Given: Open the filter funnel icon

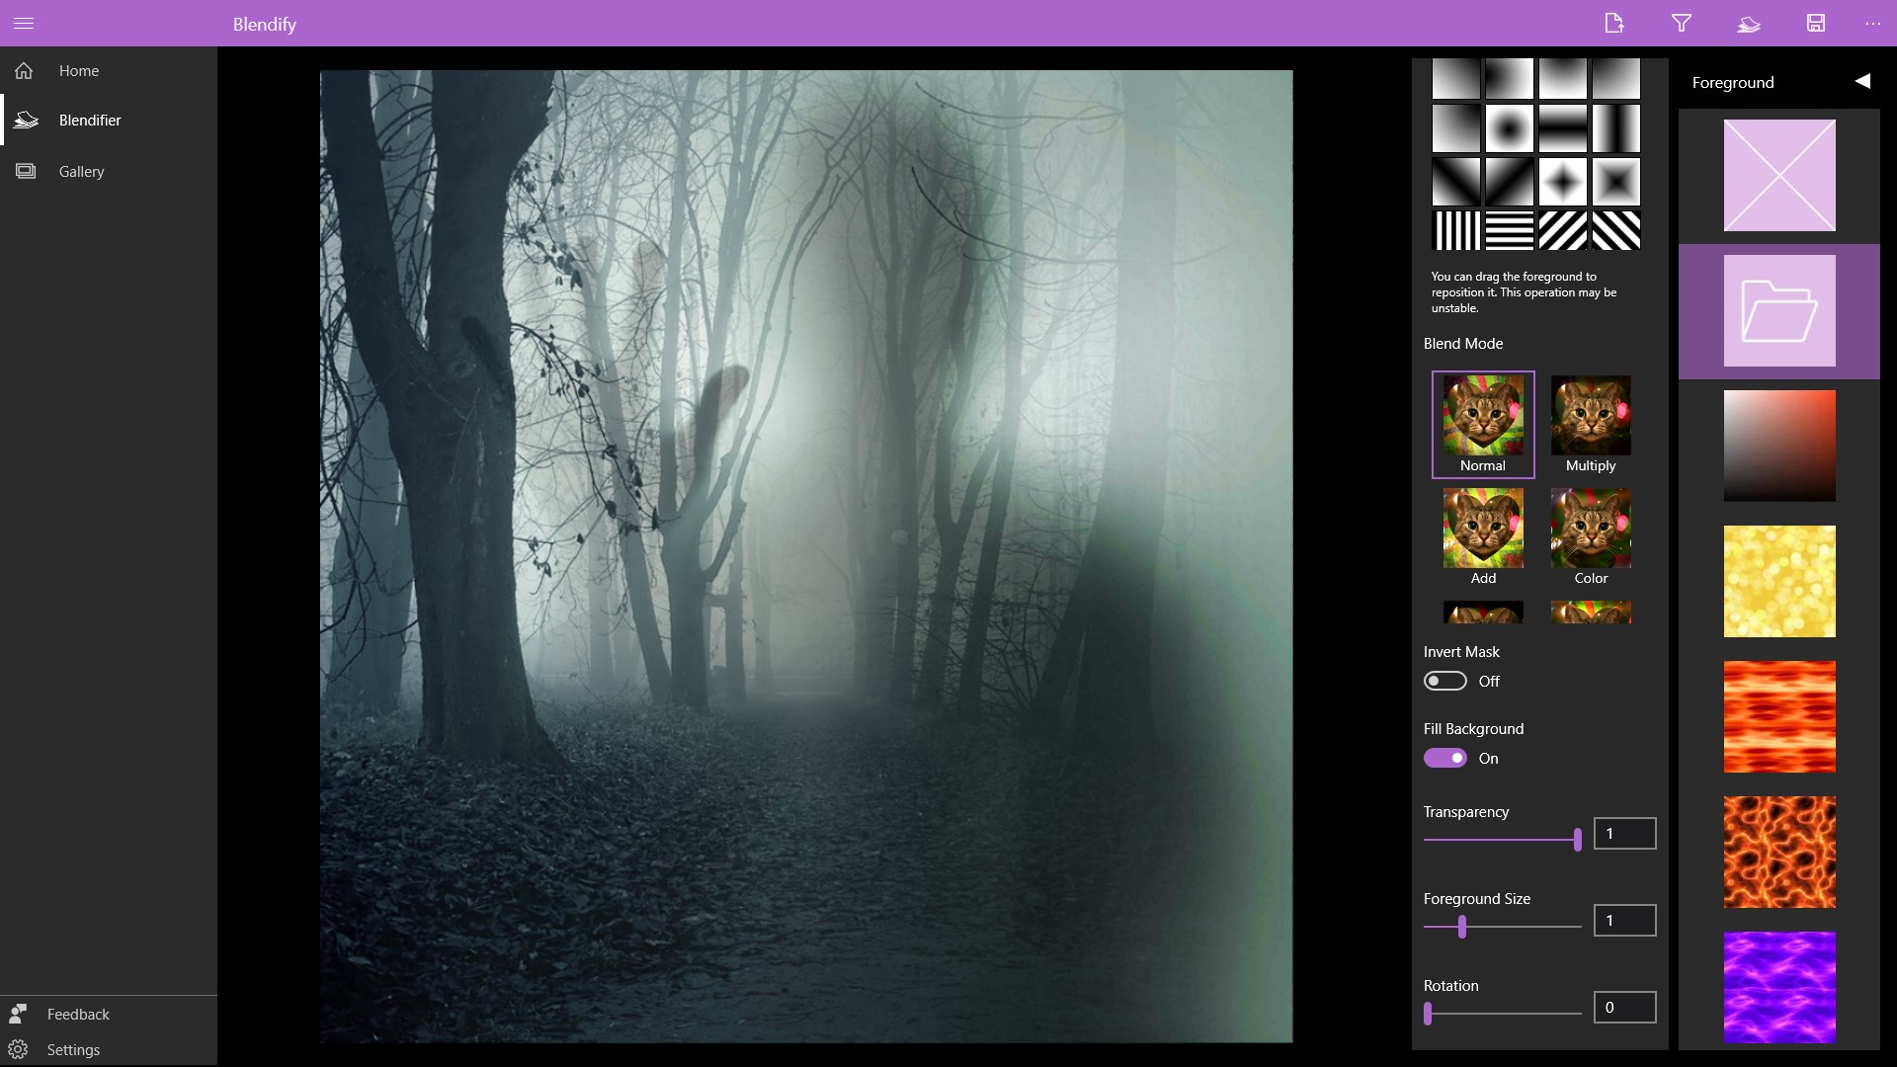Looking at the screenshot, I should 1681,23.
